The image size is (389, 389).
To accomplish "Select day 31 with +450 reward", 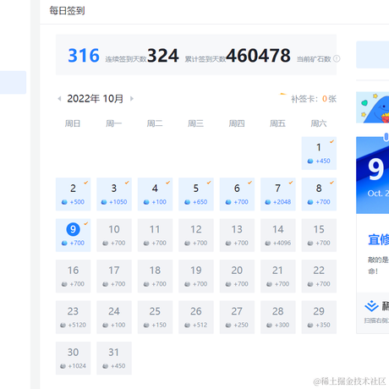I will (114, 358).
